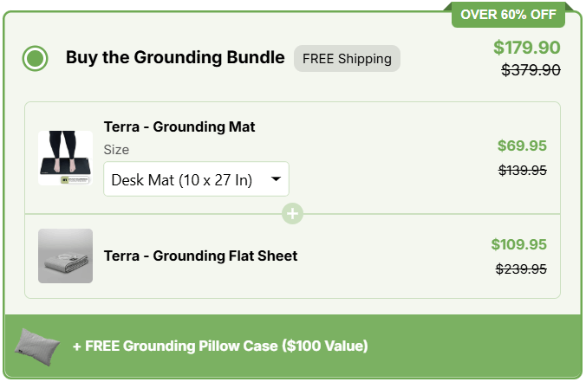Click the $69.95 mat price
This screenshot has width=586, height=382.
tap(522, 146)
